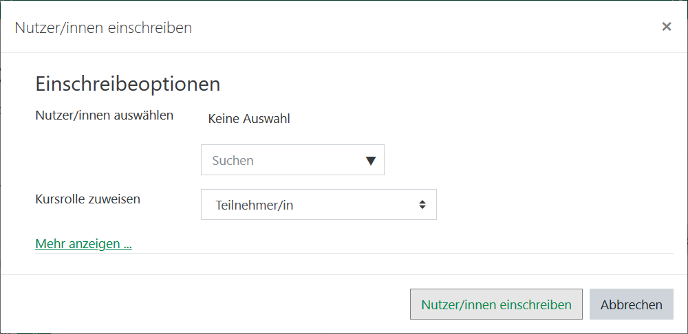Viewport: 688px width, 334px height.
Task: Click the up-down arrows on the role selector
Action: coord(422,205)
